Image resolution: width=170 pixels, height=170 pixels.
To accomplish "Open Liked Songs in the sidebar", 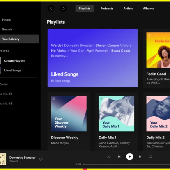I will coord(13,70).
